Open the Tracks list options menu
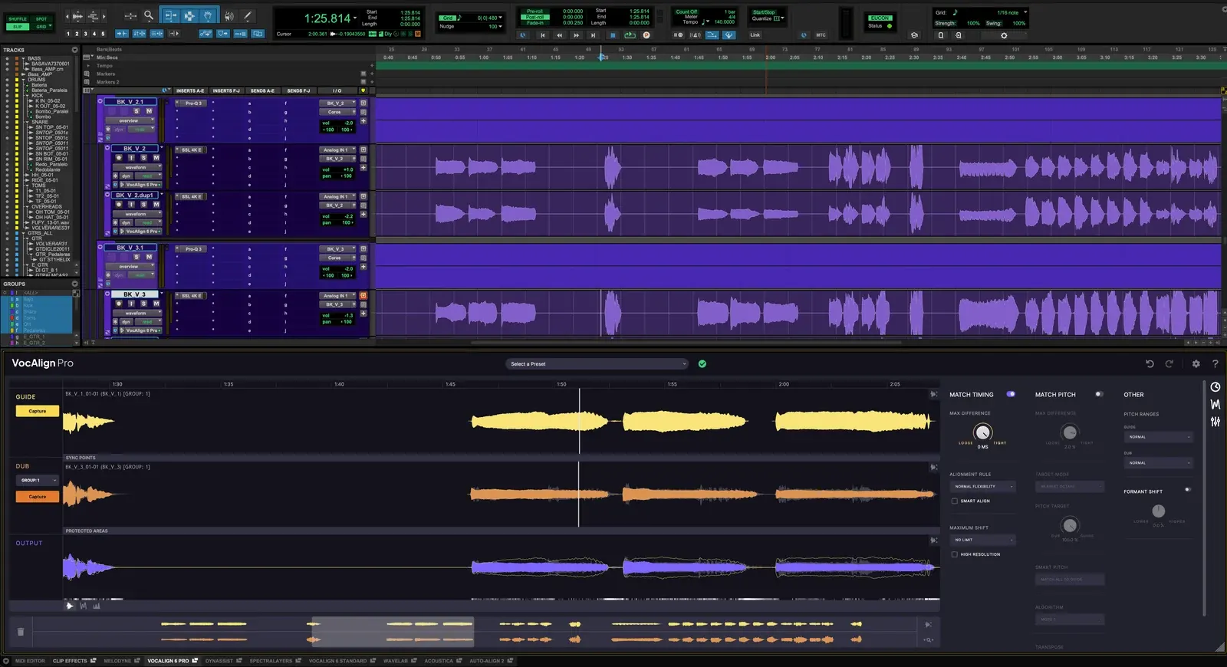This screenshot has height=667, width=1227. pyautogui.click(x=74, y=50)
